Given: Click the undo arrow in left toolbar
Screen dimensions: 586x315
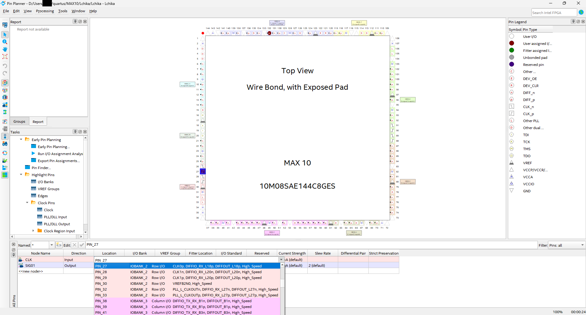Looking at the screenshot, I should 5,66.
